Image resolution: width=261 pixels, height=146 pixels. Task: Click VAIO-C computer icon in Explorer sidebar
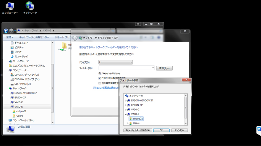point(12,102)
